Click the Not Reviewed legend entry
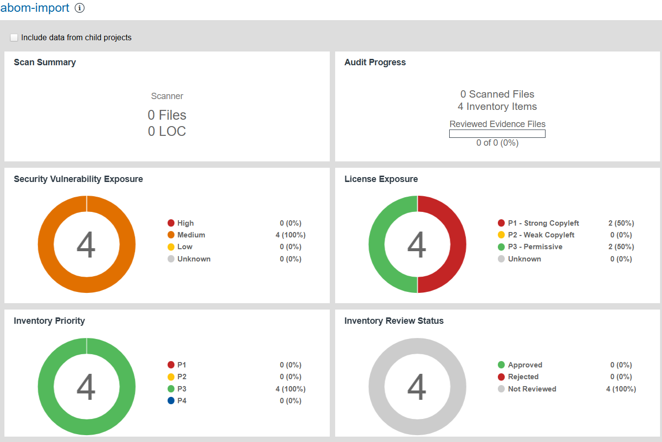 click(x=532, y=389)
